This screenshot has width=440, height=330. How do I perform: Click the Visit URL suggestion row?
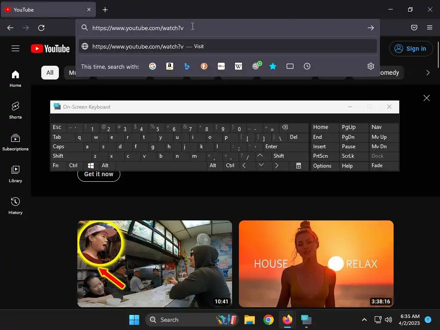[228, 46]
